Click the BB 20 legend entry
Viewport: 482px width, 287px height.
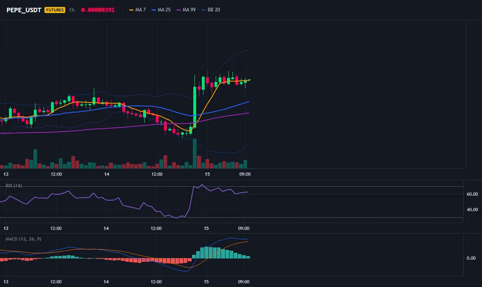[x=211, y=10]
